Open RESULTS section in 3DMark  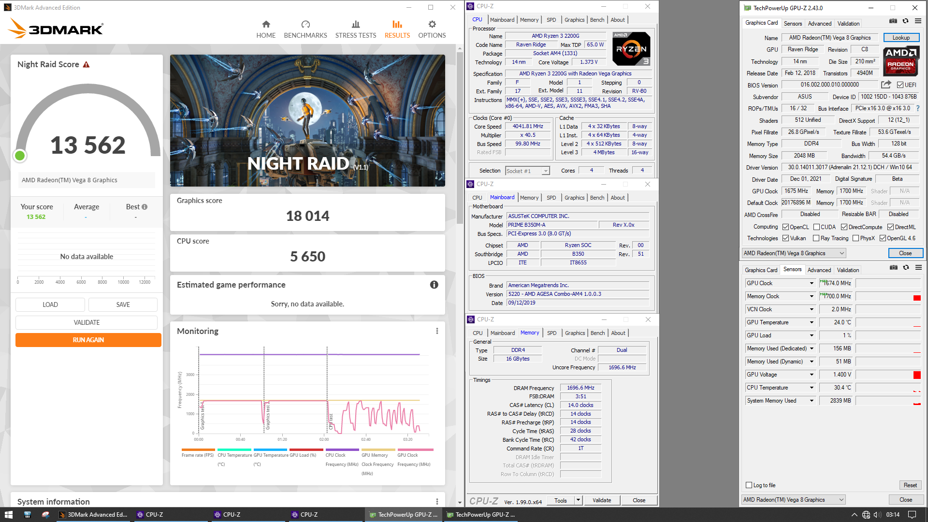point(397,29)
